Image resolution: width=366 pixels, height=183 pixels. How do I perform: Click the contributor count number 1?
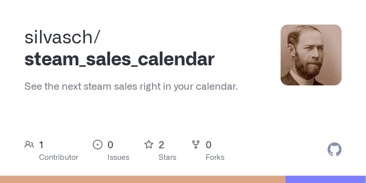[x=41, y=145]
